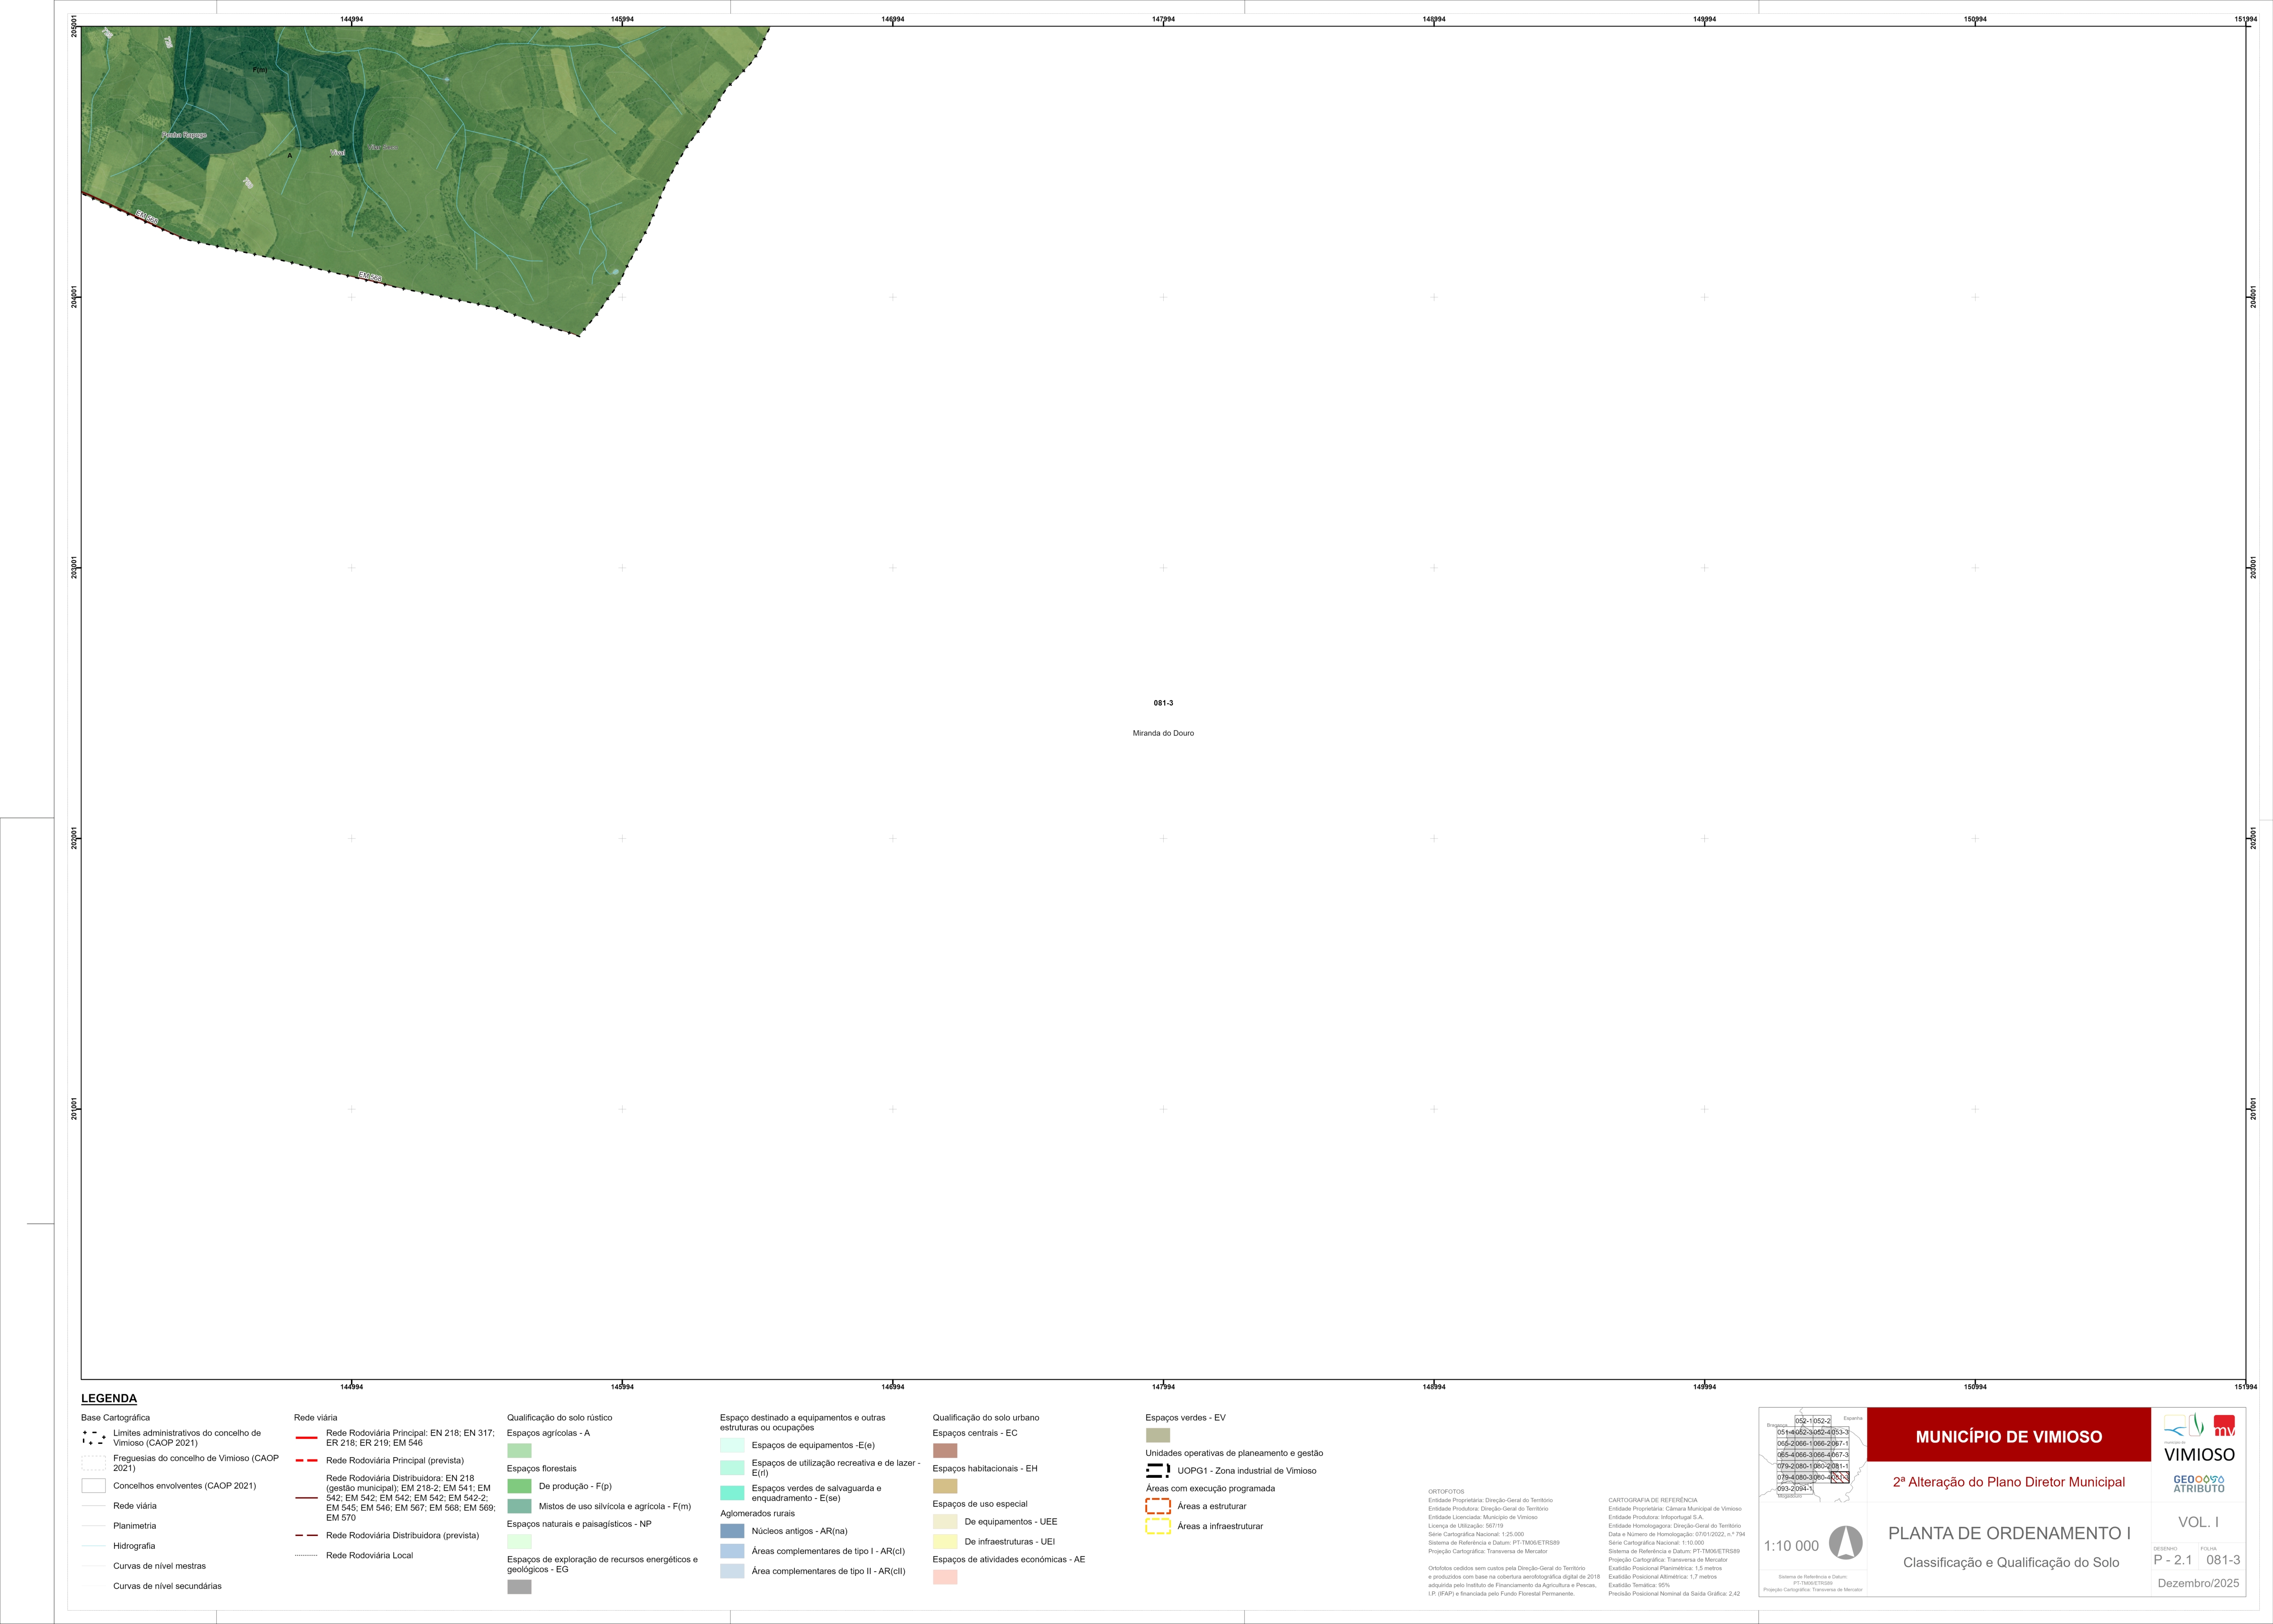Click '2ª Alteração do Plano Diretor Municipal' text

[x=2008, y=1482]
